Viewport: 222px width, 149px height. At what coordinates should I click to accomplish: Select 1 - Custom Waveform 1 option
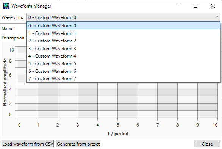click(123, 33)
